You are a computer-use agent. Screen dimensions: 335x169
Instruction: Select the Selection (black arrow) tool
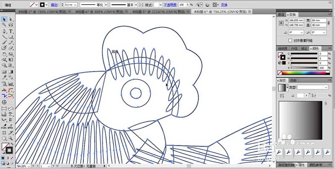click(4, 20)
